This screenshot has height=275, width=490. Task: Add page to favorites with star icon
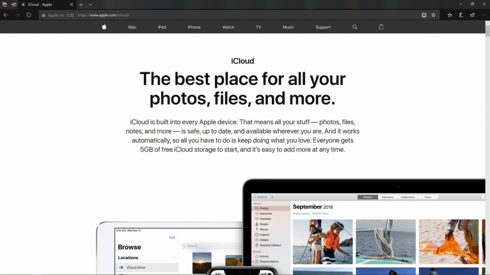pos(434,15)
